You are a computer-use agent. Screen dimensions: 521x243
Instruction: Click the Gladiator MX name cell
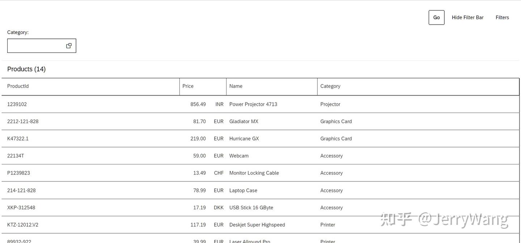pos(244,121)
